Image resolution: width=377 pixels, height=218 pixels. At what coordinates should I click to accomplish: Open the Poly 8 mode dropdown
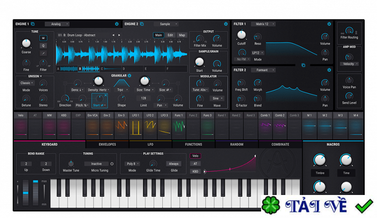132,164
